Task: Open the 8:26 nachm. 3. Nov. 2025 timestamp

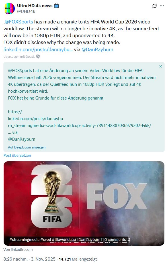Action: pyautogui.click(x=29, y=259)
